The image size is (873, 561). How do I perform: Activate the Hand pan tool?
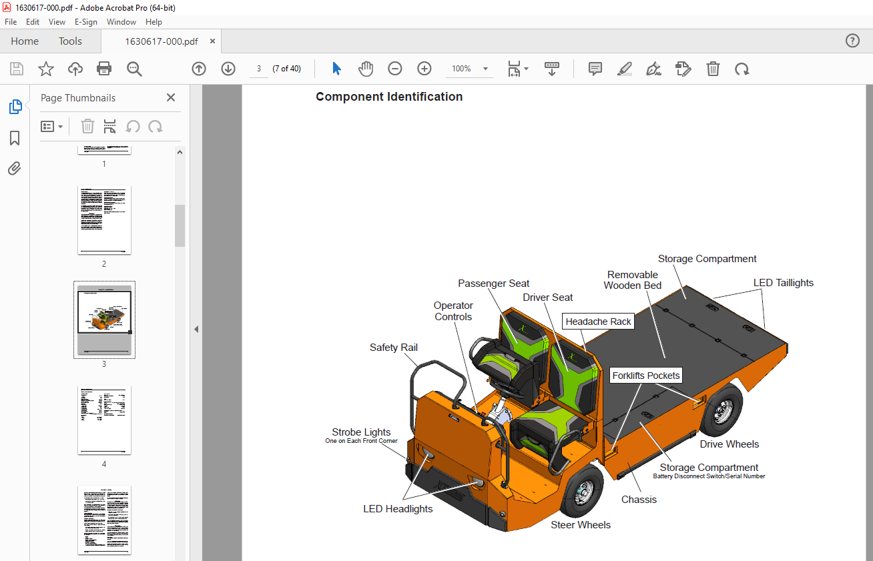point(366,69)
